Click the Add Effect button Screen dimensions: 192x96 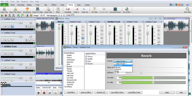71,92
